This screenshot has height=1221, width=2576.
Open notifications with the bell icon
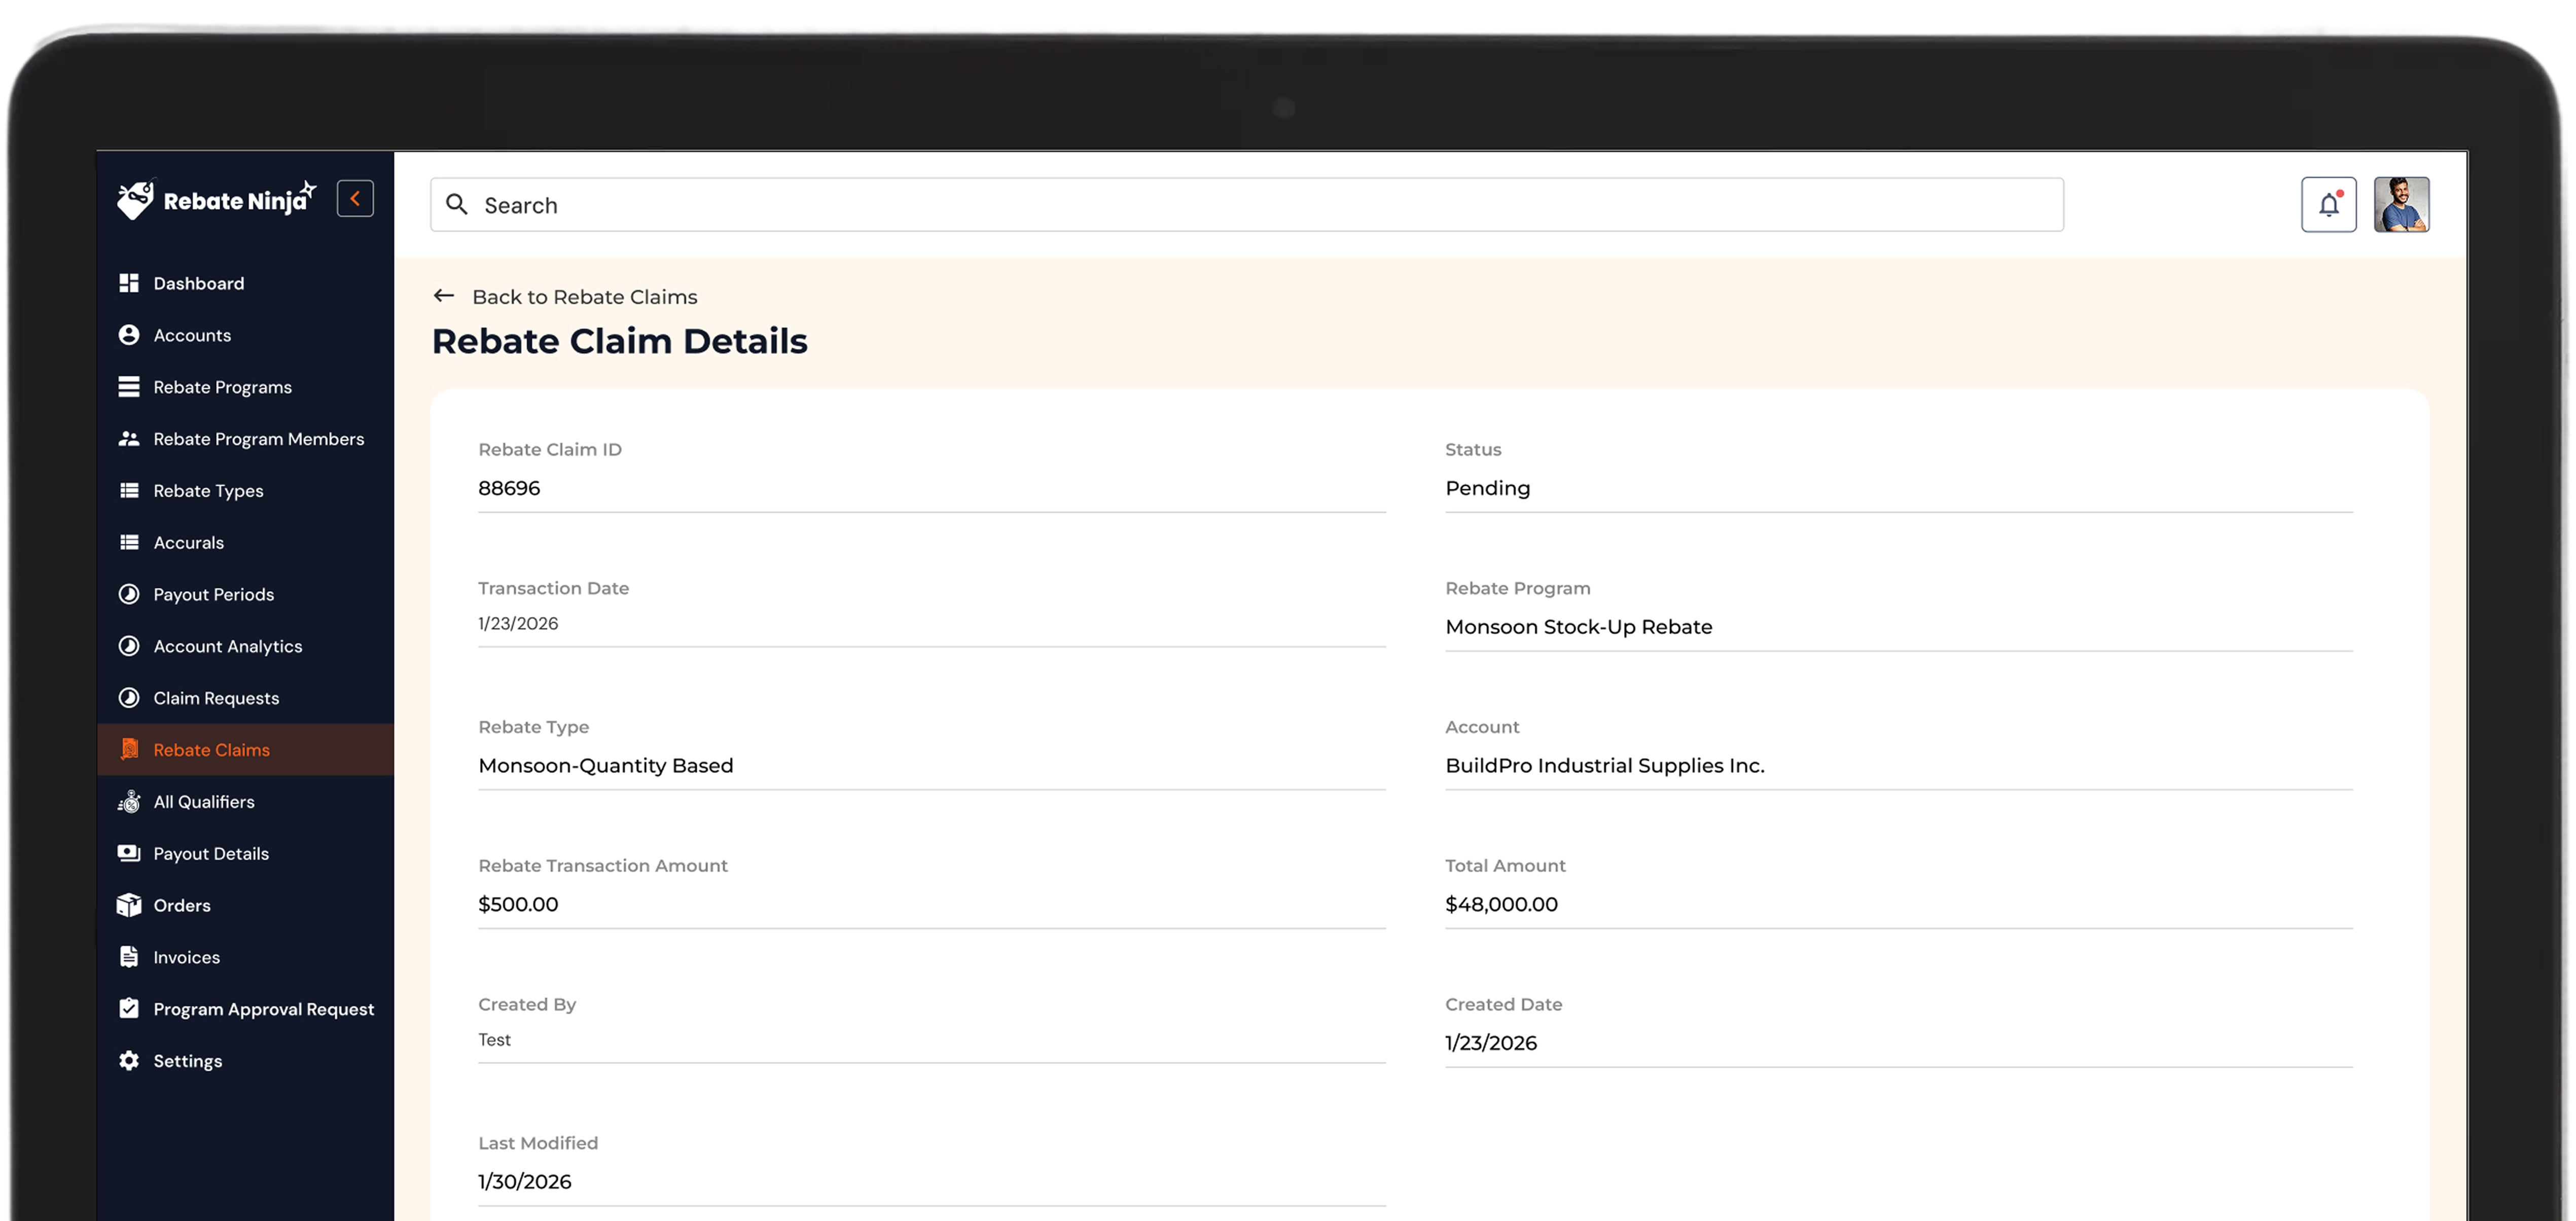click(x=2328, y=205)
